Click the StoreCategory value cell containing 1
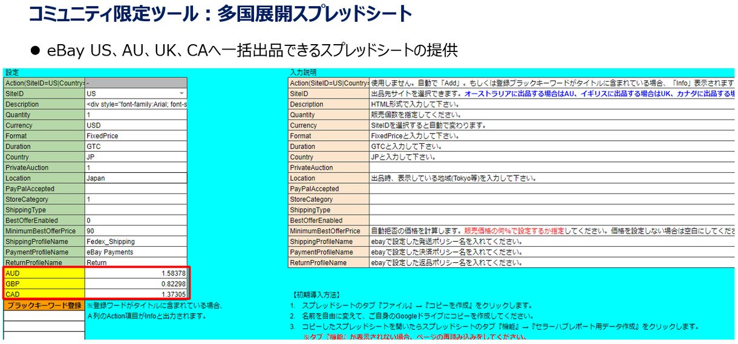The width and height of the screenshot is (738, 344). pos(136,200)
